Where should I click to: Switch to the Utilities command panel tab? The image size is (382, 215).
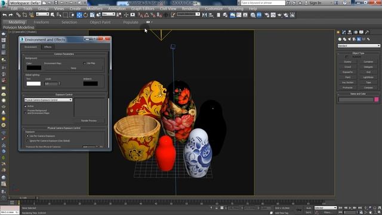point(367,32)
